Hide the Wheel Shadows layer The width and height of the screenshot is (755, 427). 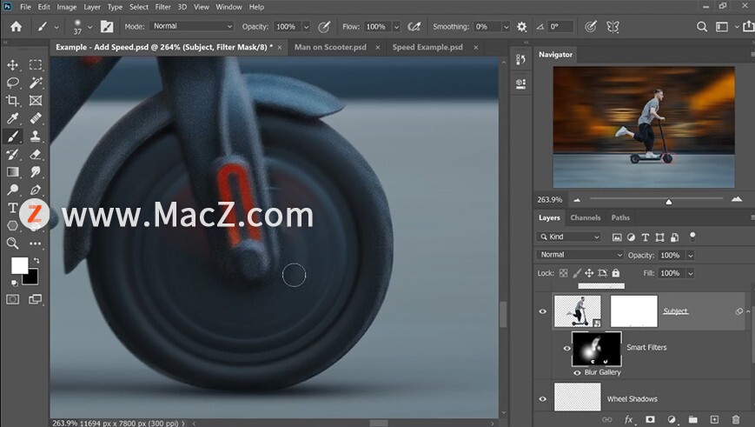pos(543,399)
